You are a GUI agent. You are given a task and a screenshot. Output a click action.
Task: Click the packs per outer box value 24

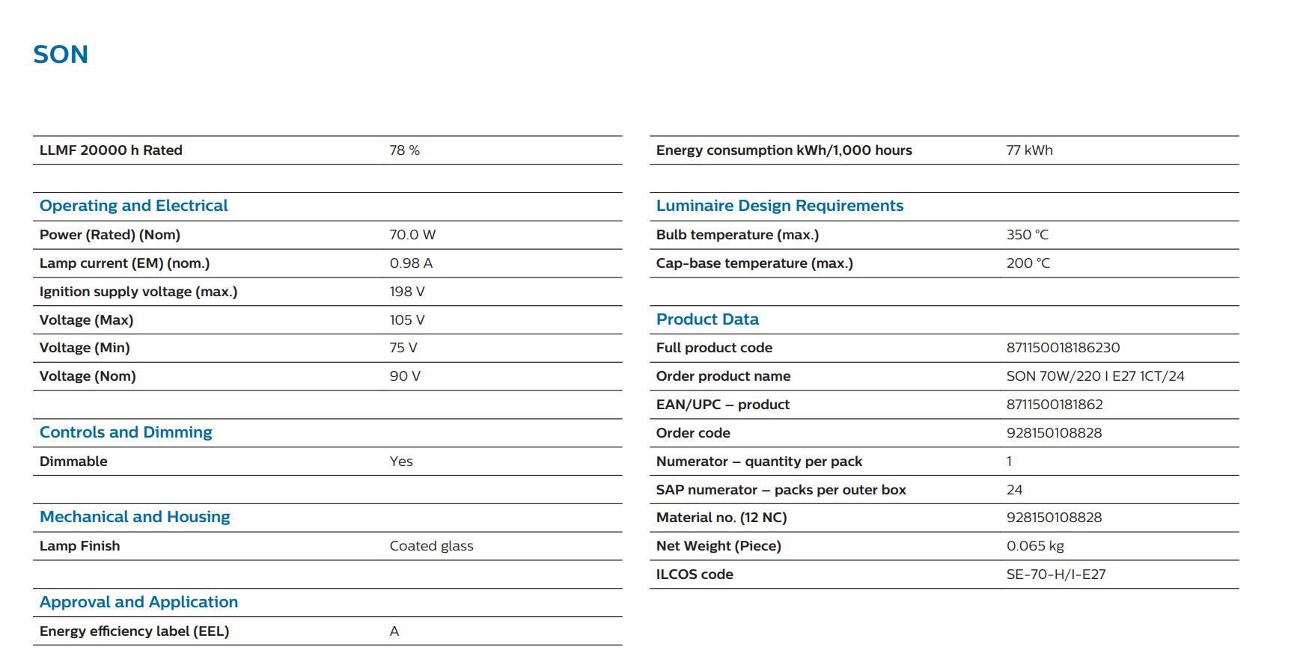[x=1015, y=490]
